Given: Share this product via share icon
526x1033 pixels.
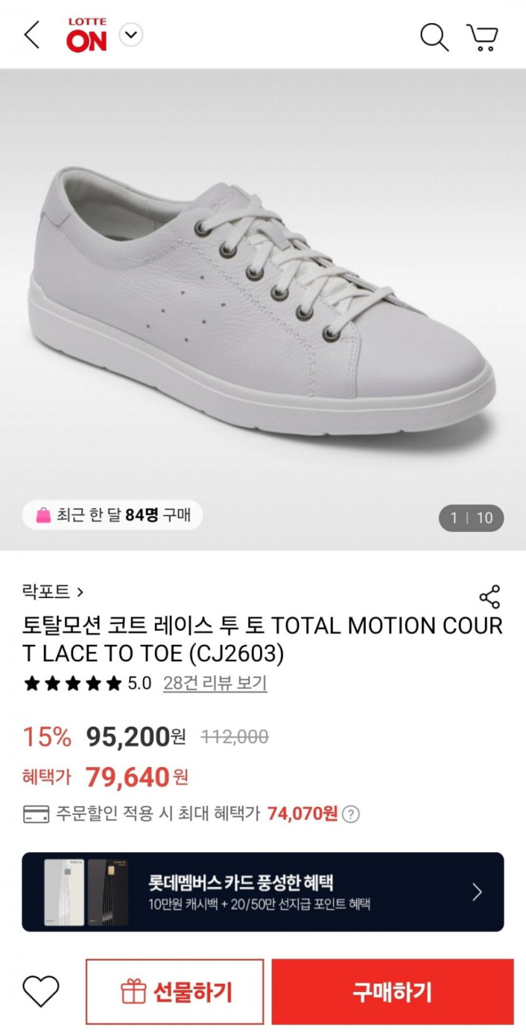Looking at the screenshot, I should click(489, 596).
